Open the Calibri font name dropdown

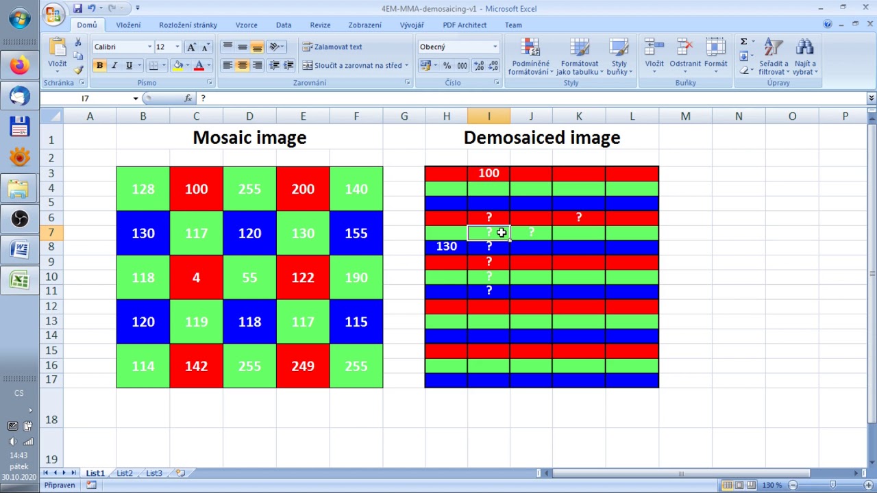click(x=149, y=47)
